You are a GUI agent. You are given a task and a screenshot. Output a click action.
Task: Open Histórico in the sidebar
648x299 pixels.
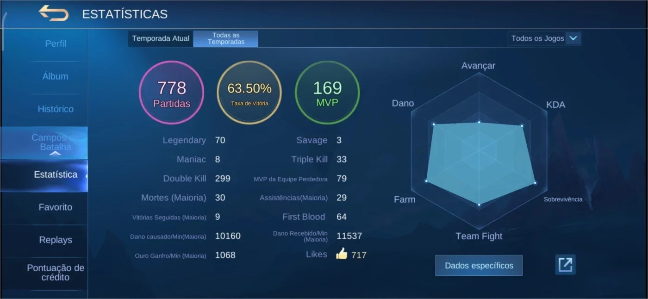[x=56, y=109]
